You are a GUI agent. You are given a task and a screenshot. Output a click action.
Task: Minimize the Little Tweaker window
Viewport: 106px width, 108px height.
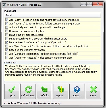coord(83,4)
